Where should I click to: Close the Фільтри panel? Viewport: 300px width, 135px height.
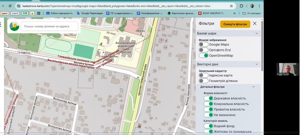point(255,24)
